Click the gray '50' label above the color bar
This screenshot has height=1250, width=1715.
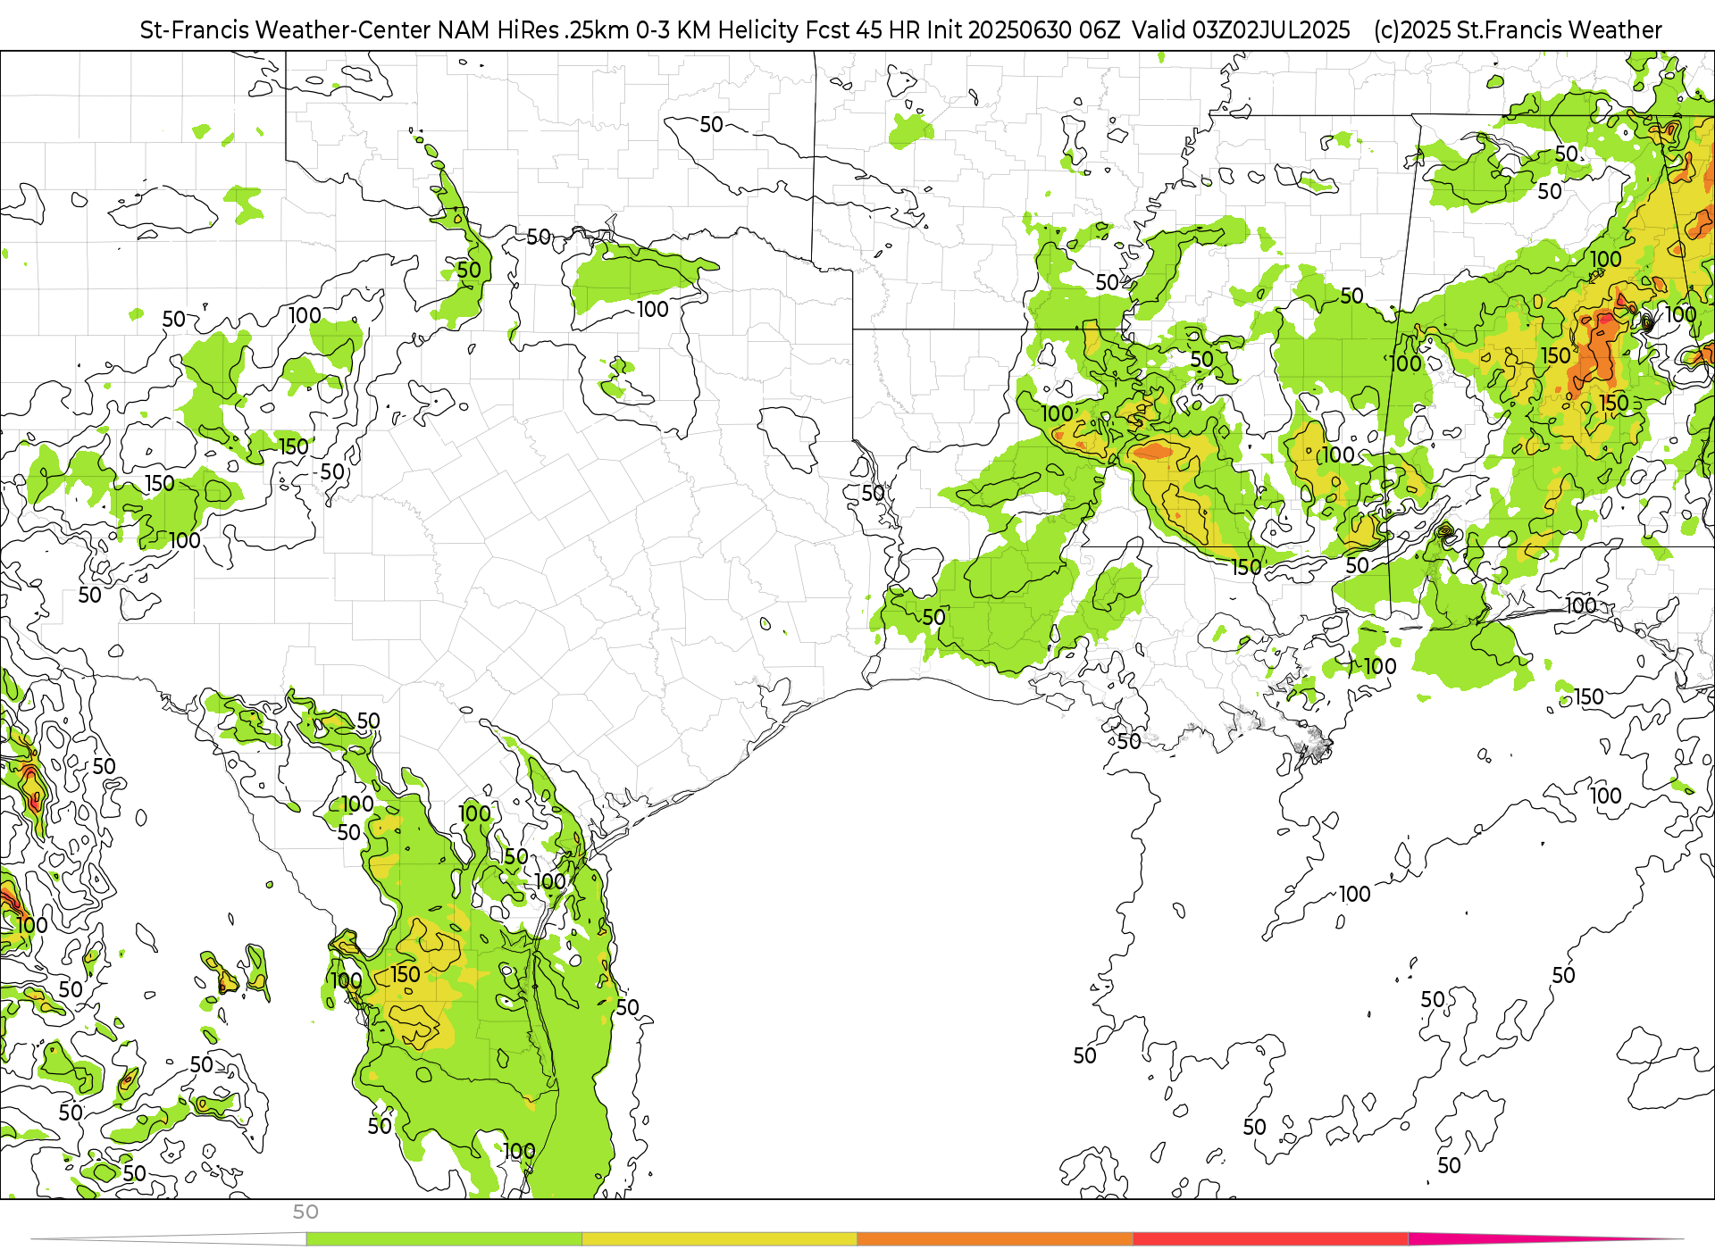[305, 1212]
